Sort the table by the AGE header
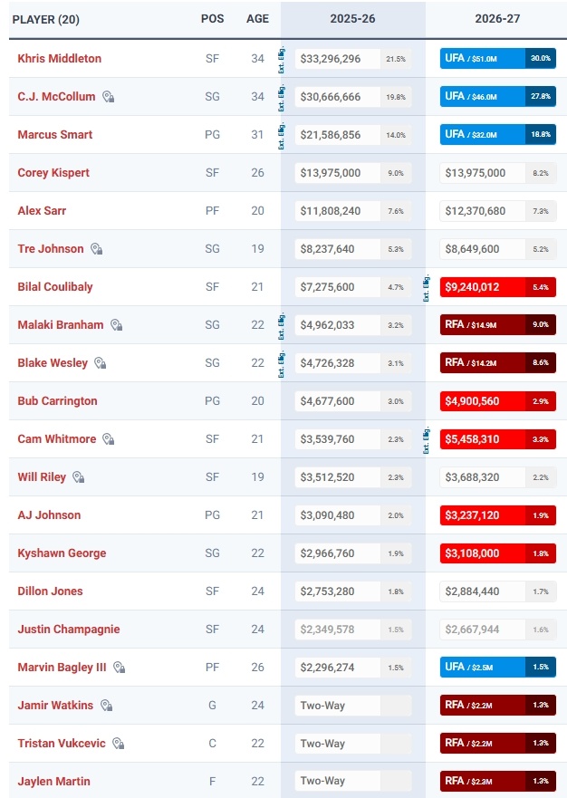Screen dimensions: 567x798 (257, 19)
